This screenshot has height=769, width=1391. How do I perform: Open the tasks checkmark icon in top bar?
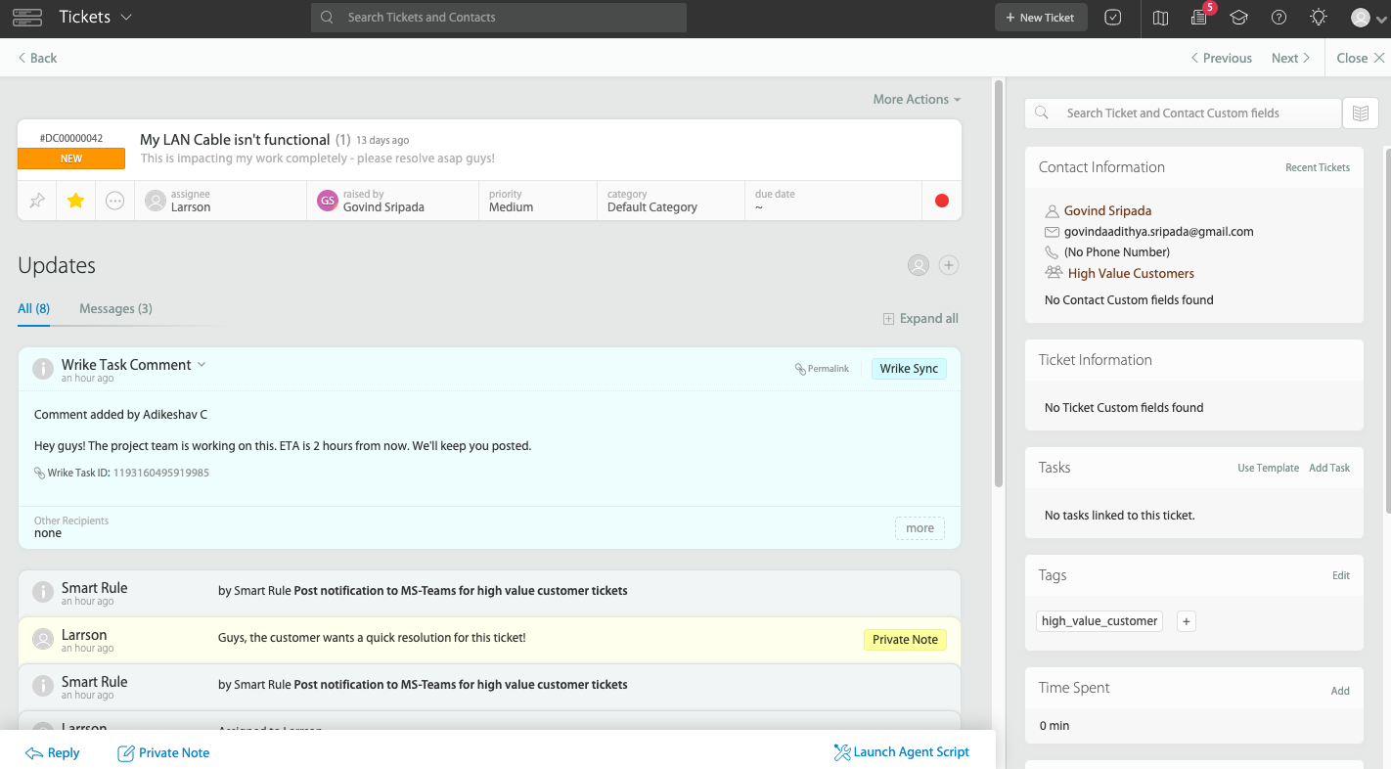1112,18
